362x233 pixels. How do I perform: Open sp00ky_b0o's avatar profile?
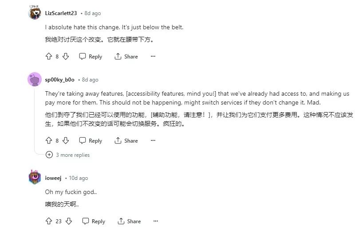click(x=35, y=80)
